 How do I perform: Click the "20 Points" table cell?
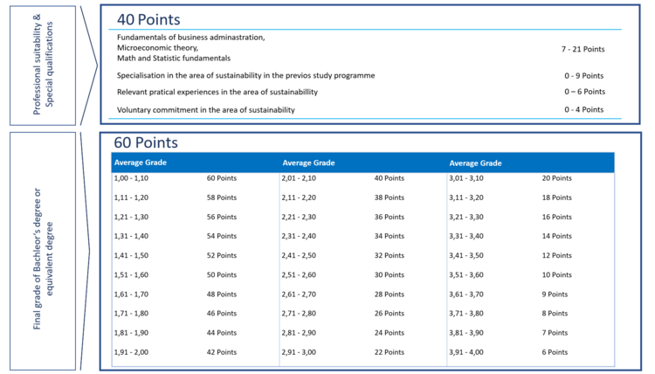[x=556, y=178]
